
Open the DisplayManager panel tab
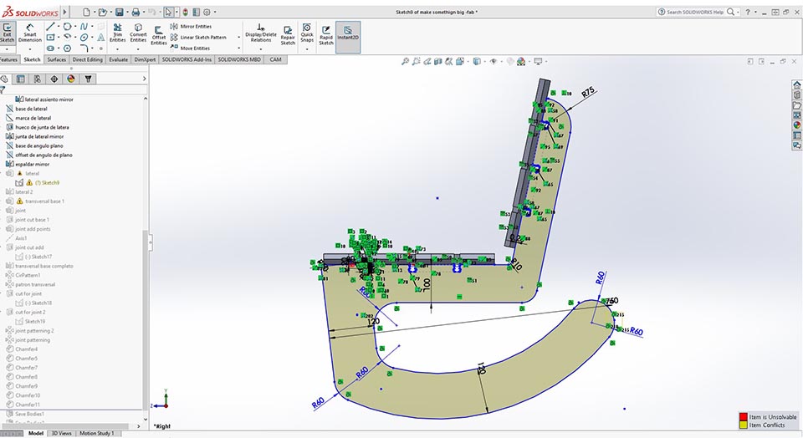pyautogui.click(x=71, y=79)
